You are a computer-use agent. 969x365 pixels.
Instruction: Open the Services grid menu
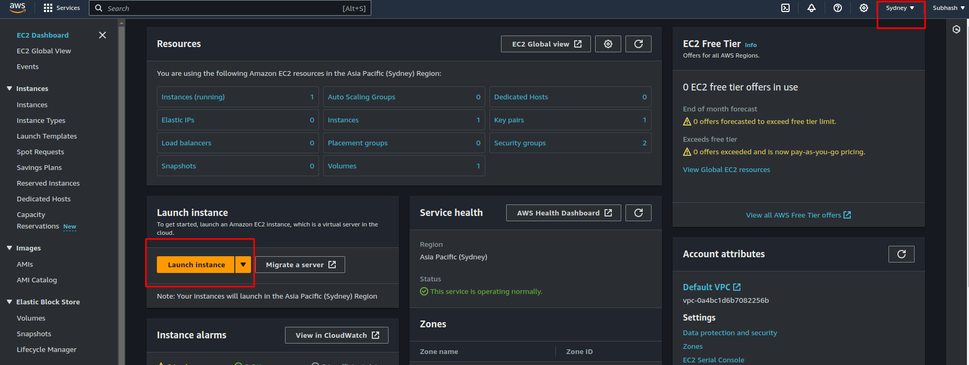[62, 8]
